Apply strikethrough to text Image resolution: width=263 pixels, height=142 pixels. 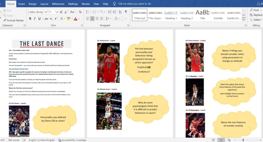46,19
